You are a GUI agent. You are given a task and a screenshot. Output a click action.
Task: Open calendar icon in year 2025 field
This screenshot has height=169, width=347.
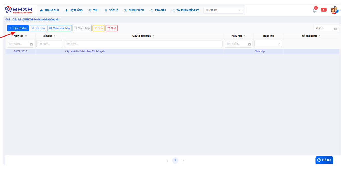[336, 28]
